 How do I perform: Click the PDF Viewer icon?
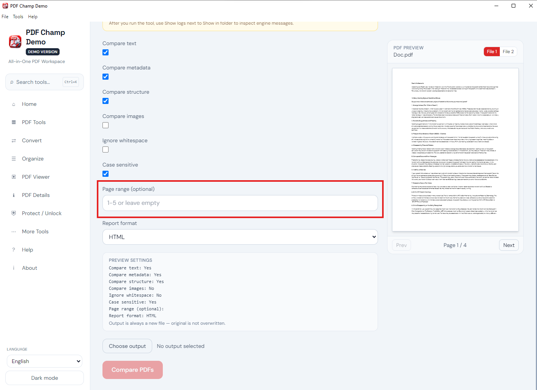14,177
